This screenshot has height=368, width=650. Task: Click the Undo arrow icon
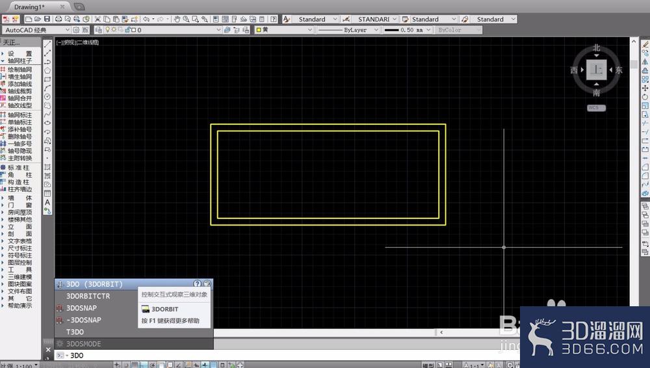pos(146,19)
